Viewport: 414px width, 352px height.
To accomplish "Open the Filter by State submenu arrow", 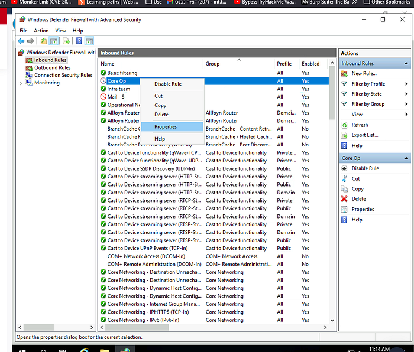I will point(406,94).
